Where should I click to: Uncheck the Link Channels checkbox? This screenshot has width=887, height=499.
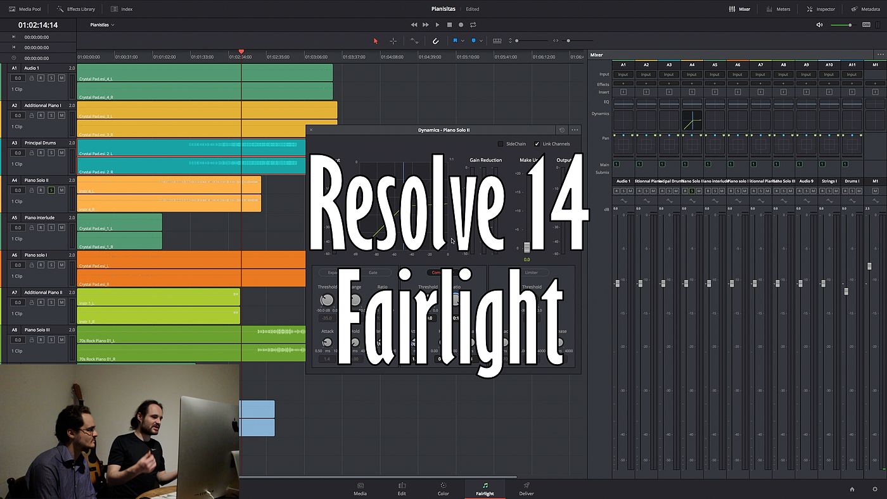(537, 144)
